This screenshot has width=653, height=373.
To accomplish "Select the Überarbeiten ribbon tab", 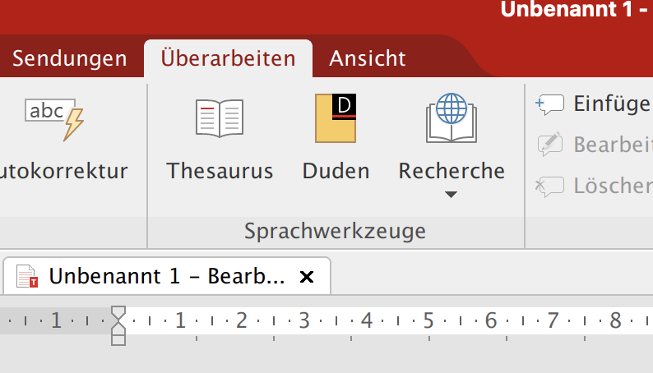I will pos(228,58).
